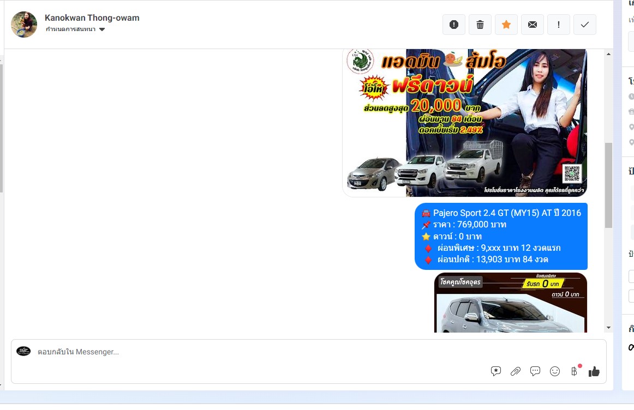Open Kanokwan Thong-owam profile picture
Image resolution: width=634 pixels, height=410 pixels.
click(24, 24)
